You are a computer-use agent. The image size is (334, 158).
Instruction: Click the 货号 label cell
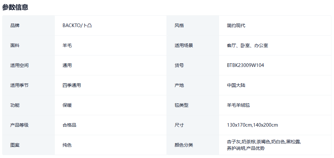tap(179, 65)
